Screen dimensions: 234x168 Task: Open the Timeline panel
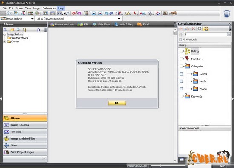[25, 132]
